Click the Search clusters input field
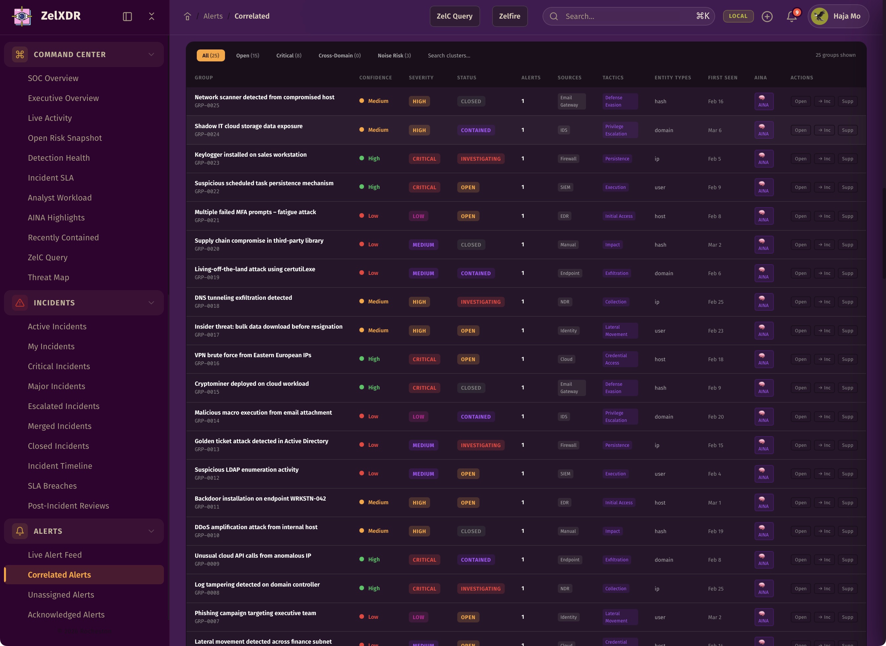This screenshot has height=646, width=886. coord(449,55)
